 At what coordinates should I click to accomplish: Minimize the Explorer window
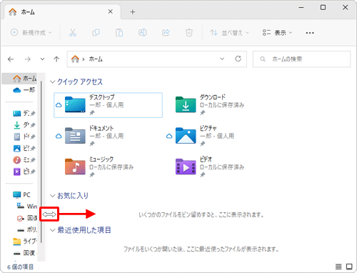(301, 8)
